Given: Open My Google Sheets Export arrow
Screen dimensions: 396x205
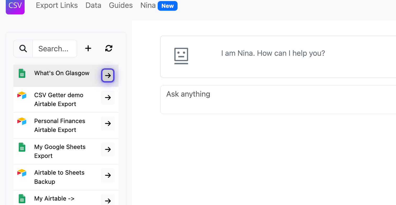Looking at the screenshot, I should pos(108,149).
